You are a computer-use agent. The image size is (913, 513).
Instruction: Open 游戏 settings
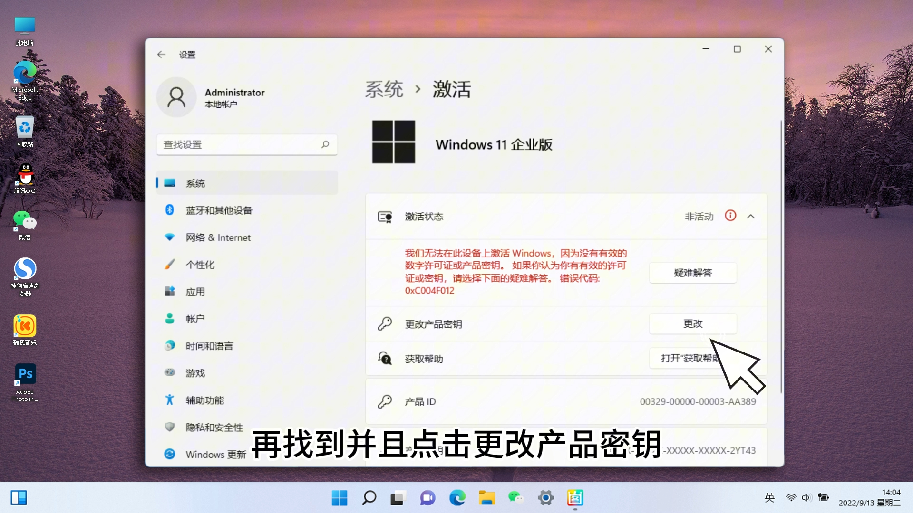coord(247,373)
